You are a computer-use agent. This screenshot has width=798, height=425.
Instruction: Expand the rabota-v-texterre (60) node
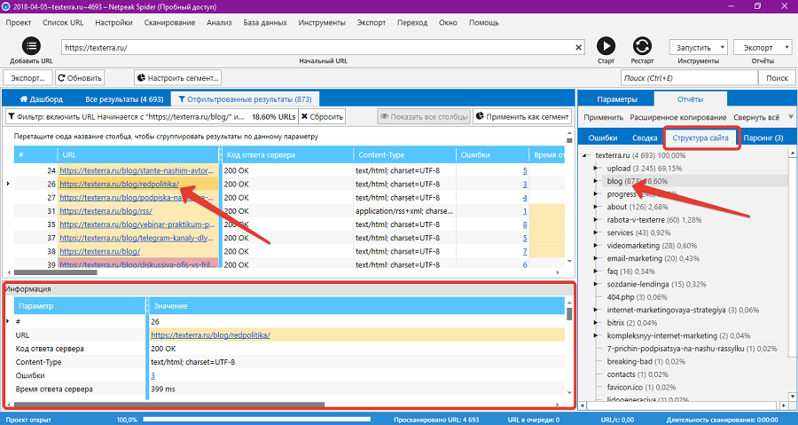pyautogui.click(x=597, y=220)
